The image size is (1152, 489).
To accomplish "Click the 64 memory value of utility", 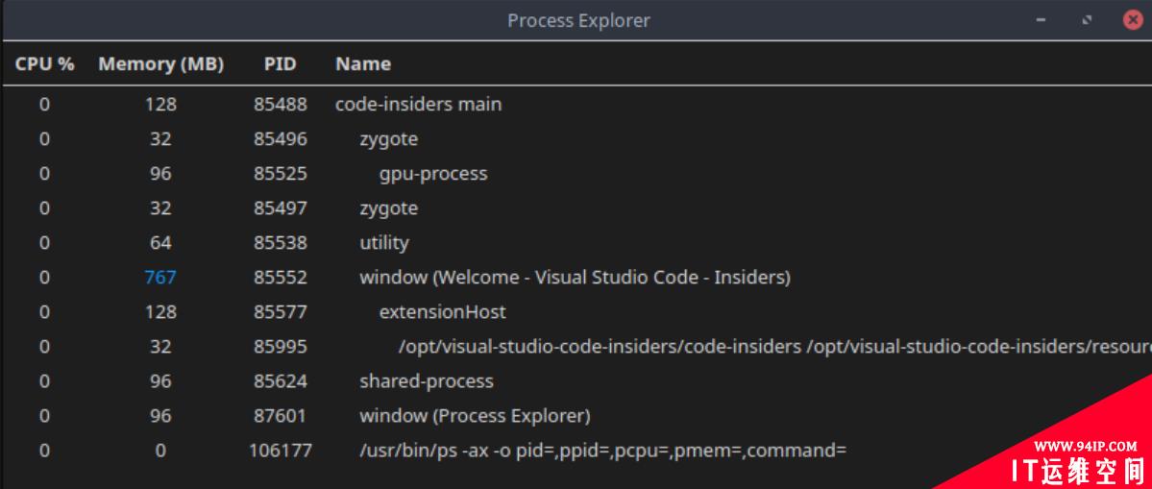I will 160,242.
